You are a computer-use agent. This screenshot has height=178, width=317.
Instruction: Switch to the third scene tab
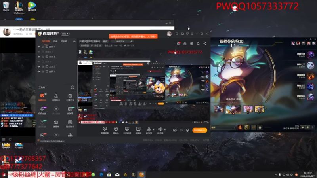click(64, 41)
